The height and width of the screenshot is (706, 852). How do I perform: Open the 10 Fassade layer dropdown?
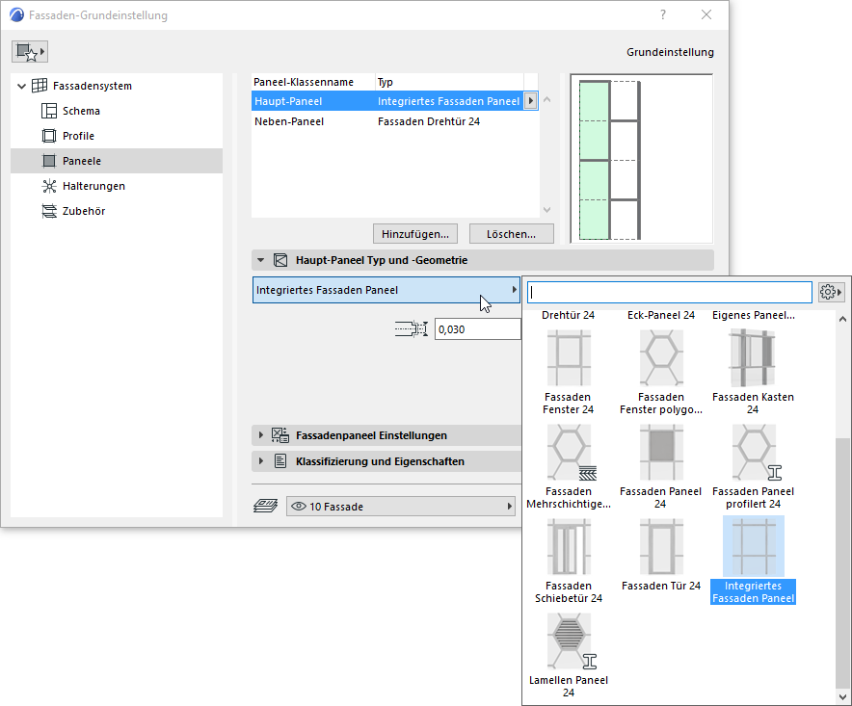coord(401,507)
